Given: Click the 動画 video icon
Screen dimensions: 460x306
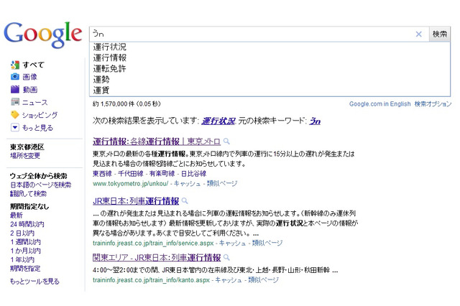Looking at the screenshot, I should coord(15,89).
